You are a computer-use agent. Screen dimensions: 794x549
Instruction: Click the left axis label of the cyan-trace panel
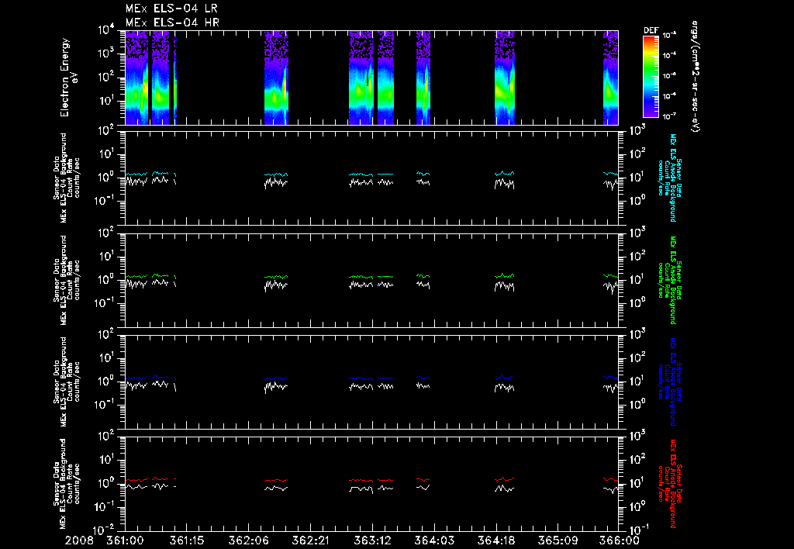coord(67,178)
